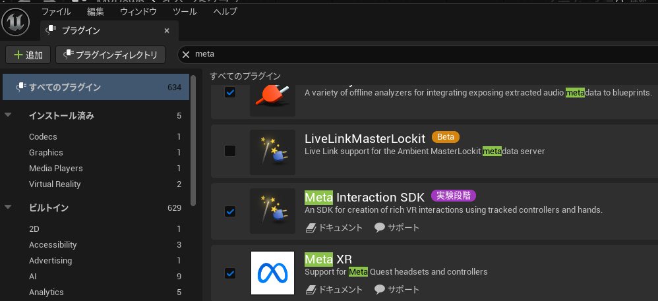Open the ヘルプ menu
The image size is (658, 301).
[x=225, y=11]
